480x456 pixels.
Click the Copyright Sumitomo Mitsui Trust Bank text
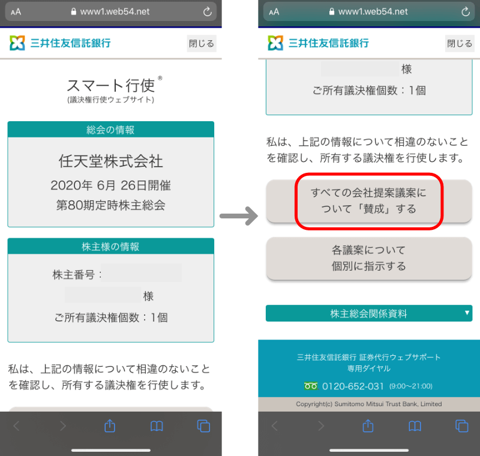pyautogui.click(x=369, y=404)
